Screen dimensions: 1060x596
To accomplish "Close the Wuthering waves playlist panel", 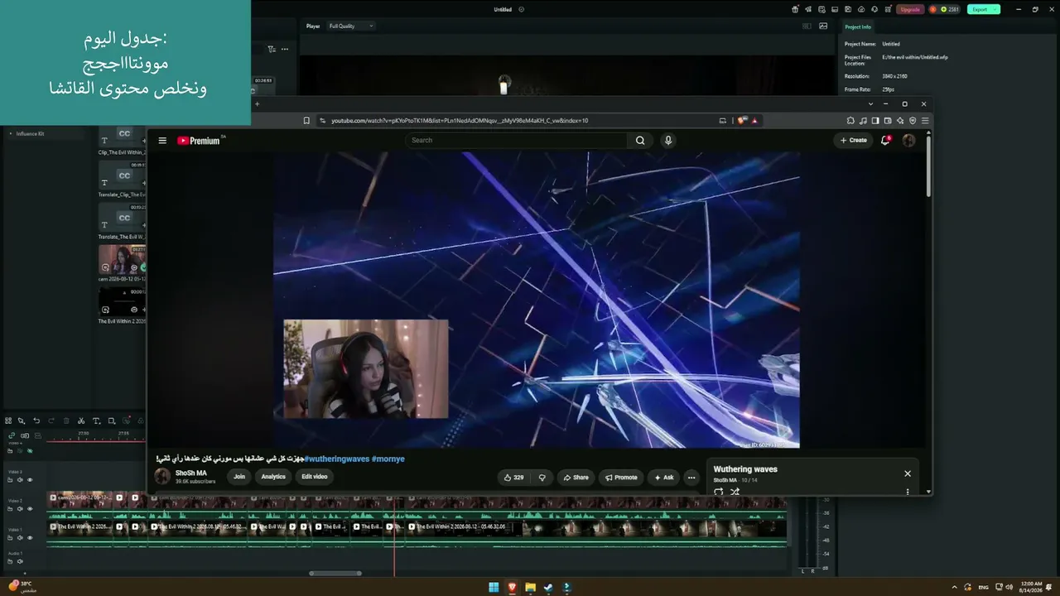I will [x=908, y=473].
